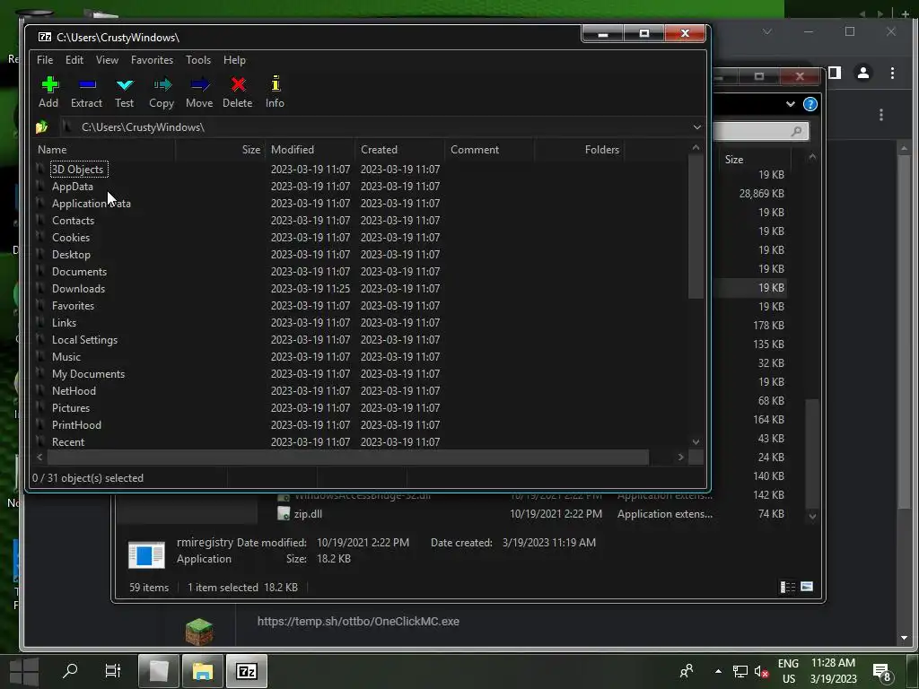Select the AppData folder
Screen dimensions: 919x689
72,187
